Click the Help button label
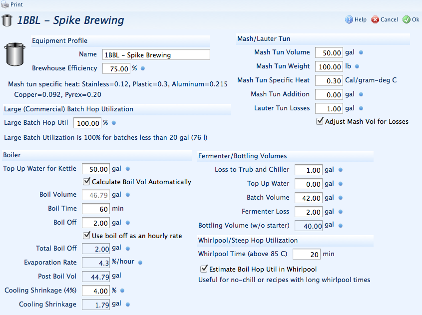The image size is (422, 315). (361, 19)
